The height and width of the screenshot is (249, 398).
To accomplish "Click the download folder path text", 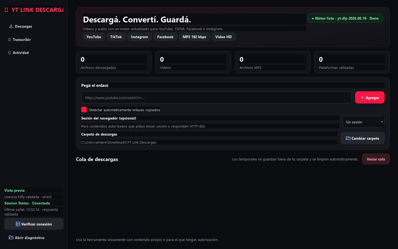I will pyautogui.click(x=119, y=142).
